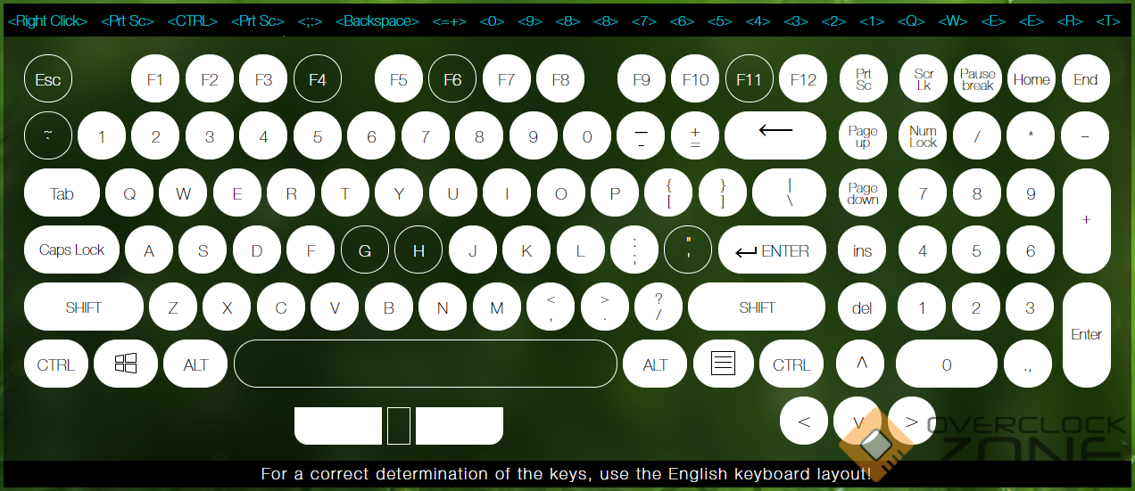This screenshot has width=1135, height=491.
Task: Click the on-screen left mouse button
Action: [x=338, y=425]
